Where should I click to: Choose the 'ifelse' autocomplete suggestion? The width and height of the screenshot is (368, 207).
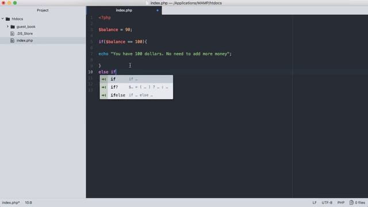[x=136, y=95]
